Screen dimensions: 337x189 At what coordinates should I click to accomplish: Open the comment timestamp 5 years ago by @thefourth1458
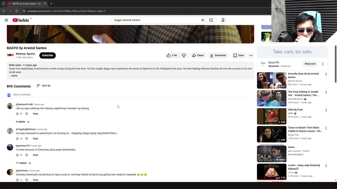39,104
